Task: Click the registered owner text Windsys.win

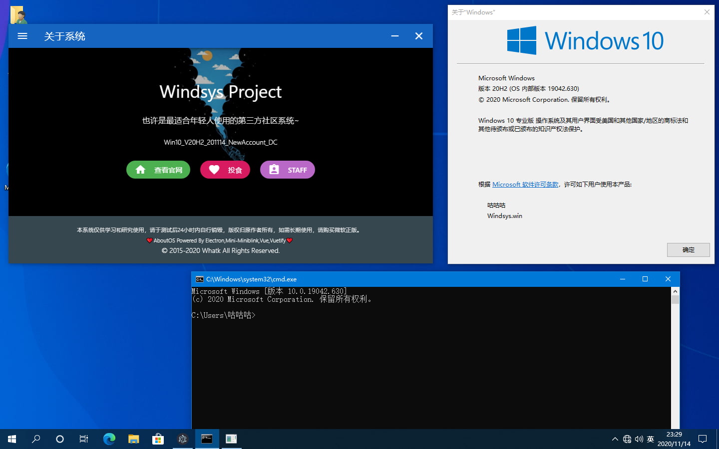Action: pos(505,216)
